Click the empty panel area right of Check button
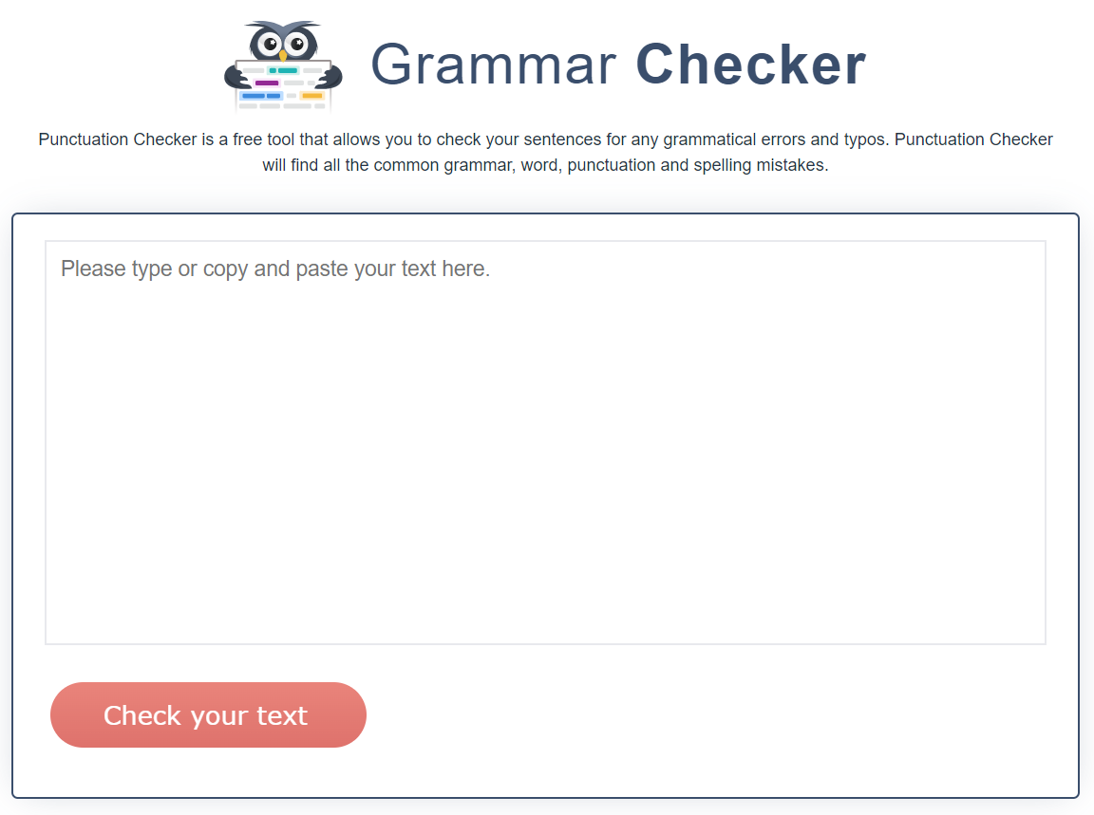This screenshot has height=815, width=1094. [722, 715]
